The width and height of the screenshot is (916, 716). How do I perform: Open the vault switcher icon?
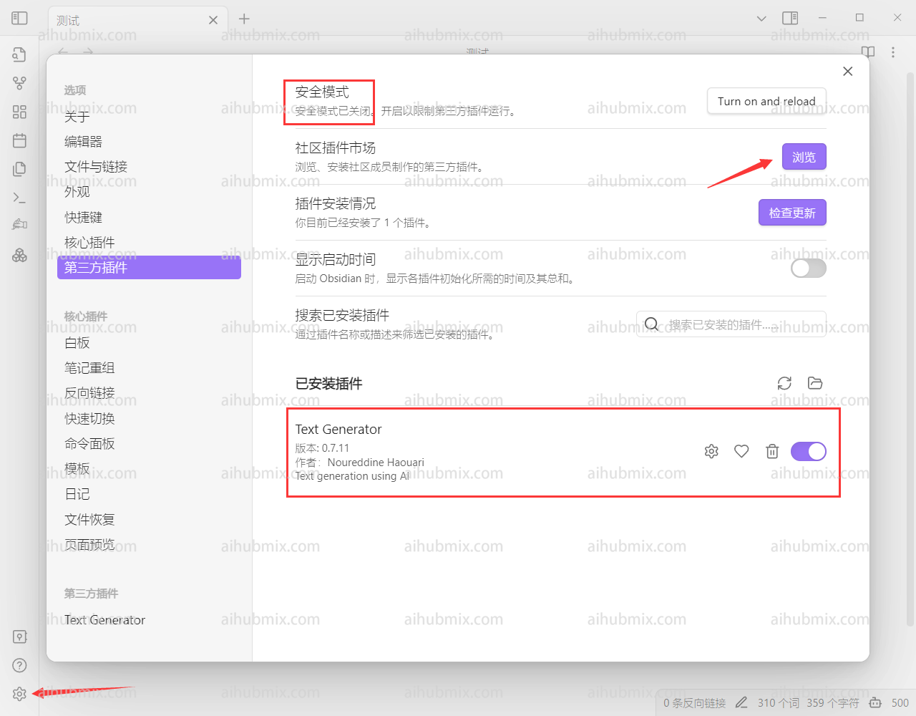[19, 637]
